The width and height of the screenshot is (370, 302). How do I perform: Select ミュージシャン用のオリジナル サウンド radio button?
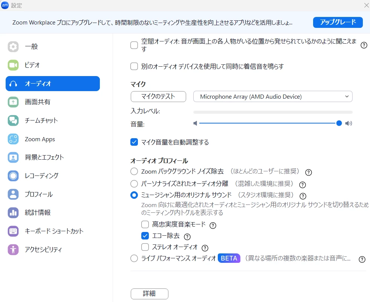coord(134,195)
